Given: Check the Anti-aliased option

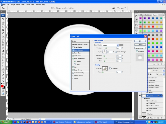Looking at the screenshot, I should coord(110,68).
